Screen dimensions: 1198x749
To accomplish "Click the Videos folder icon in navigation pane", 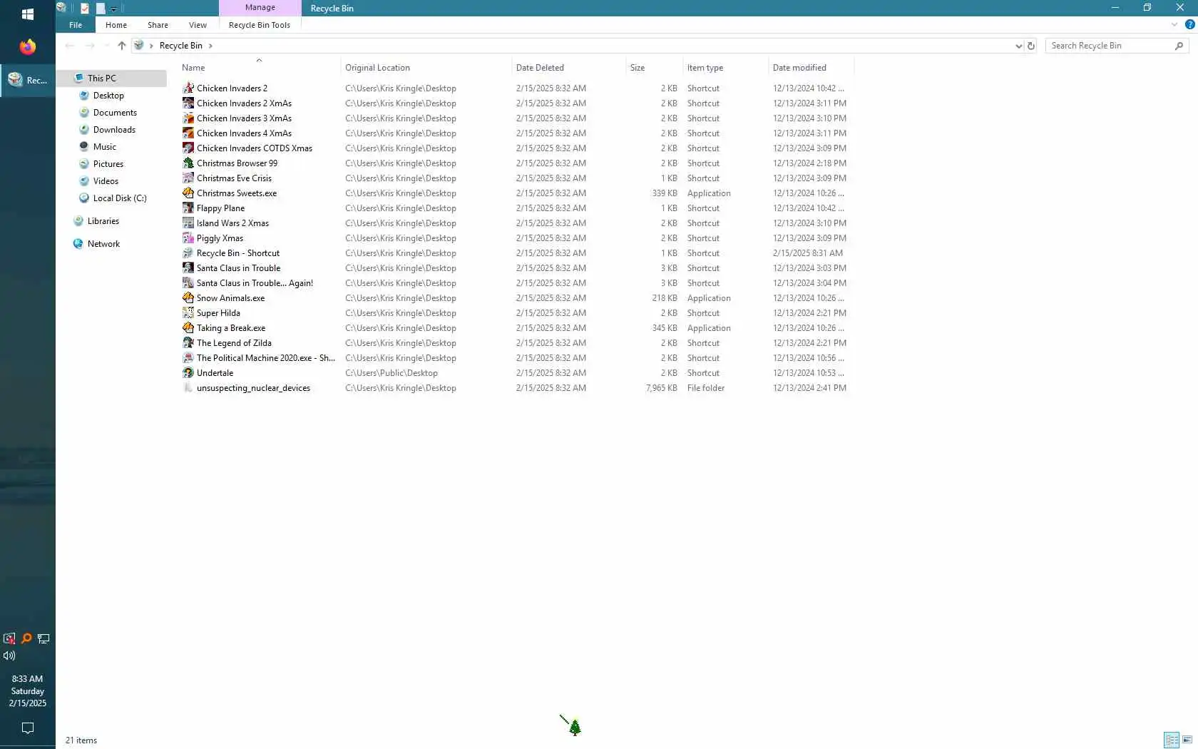I will click(84, 181).
